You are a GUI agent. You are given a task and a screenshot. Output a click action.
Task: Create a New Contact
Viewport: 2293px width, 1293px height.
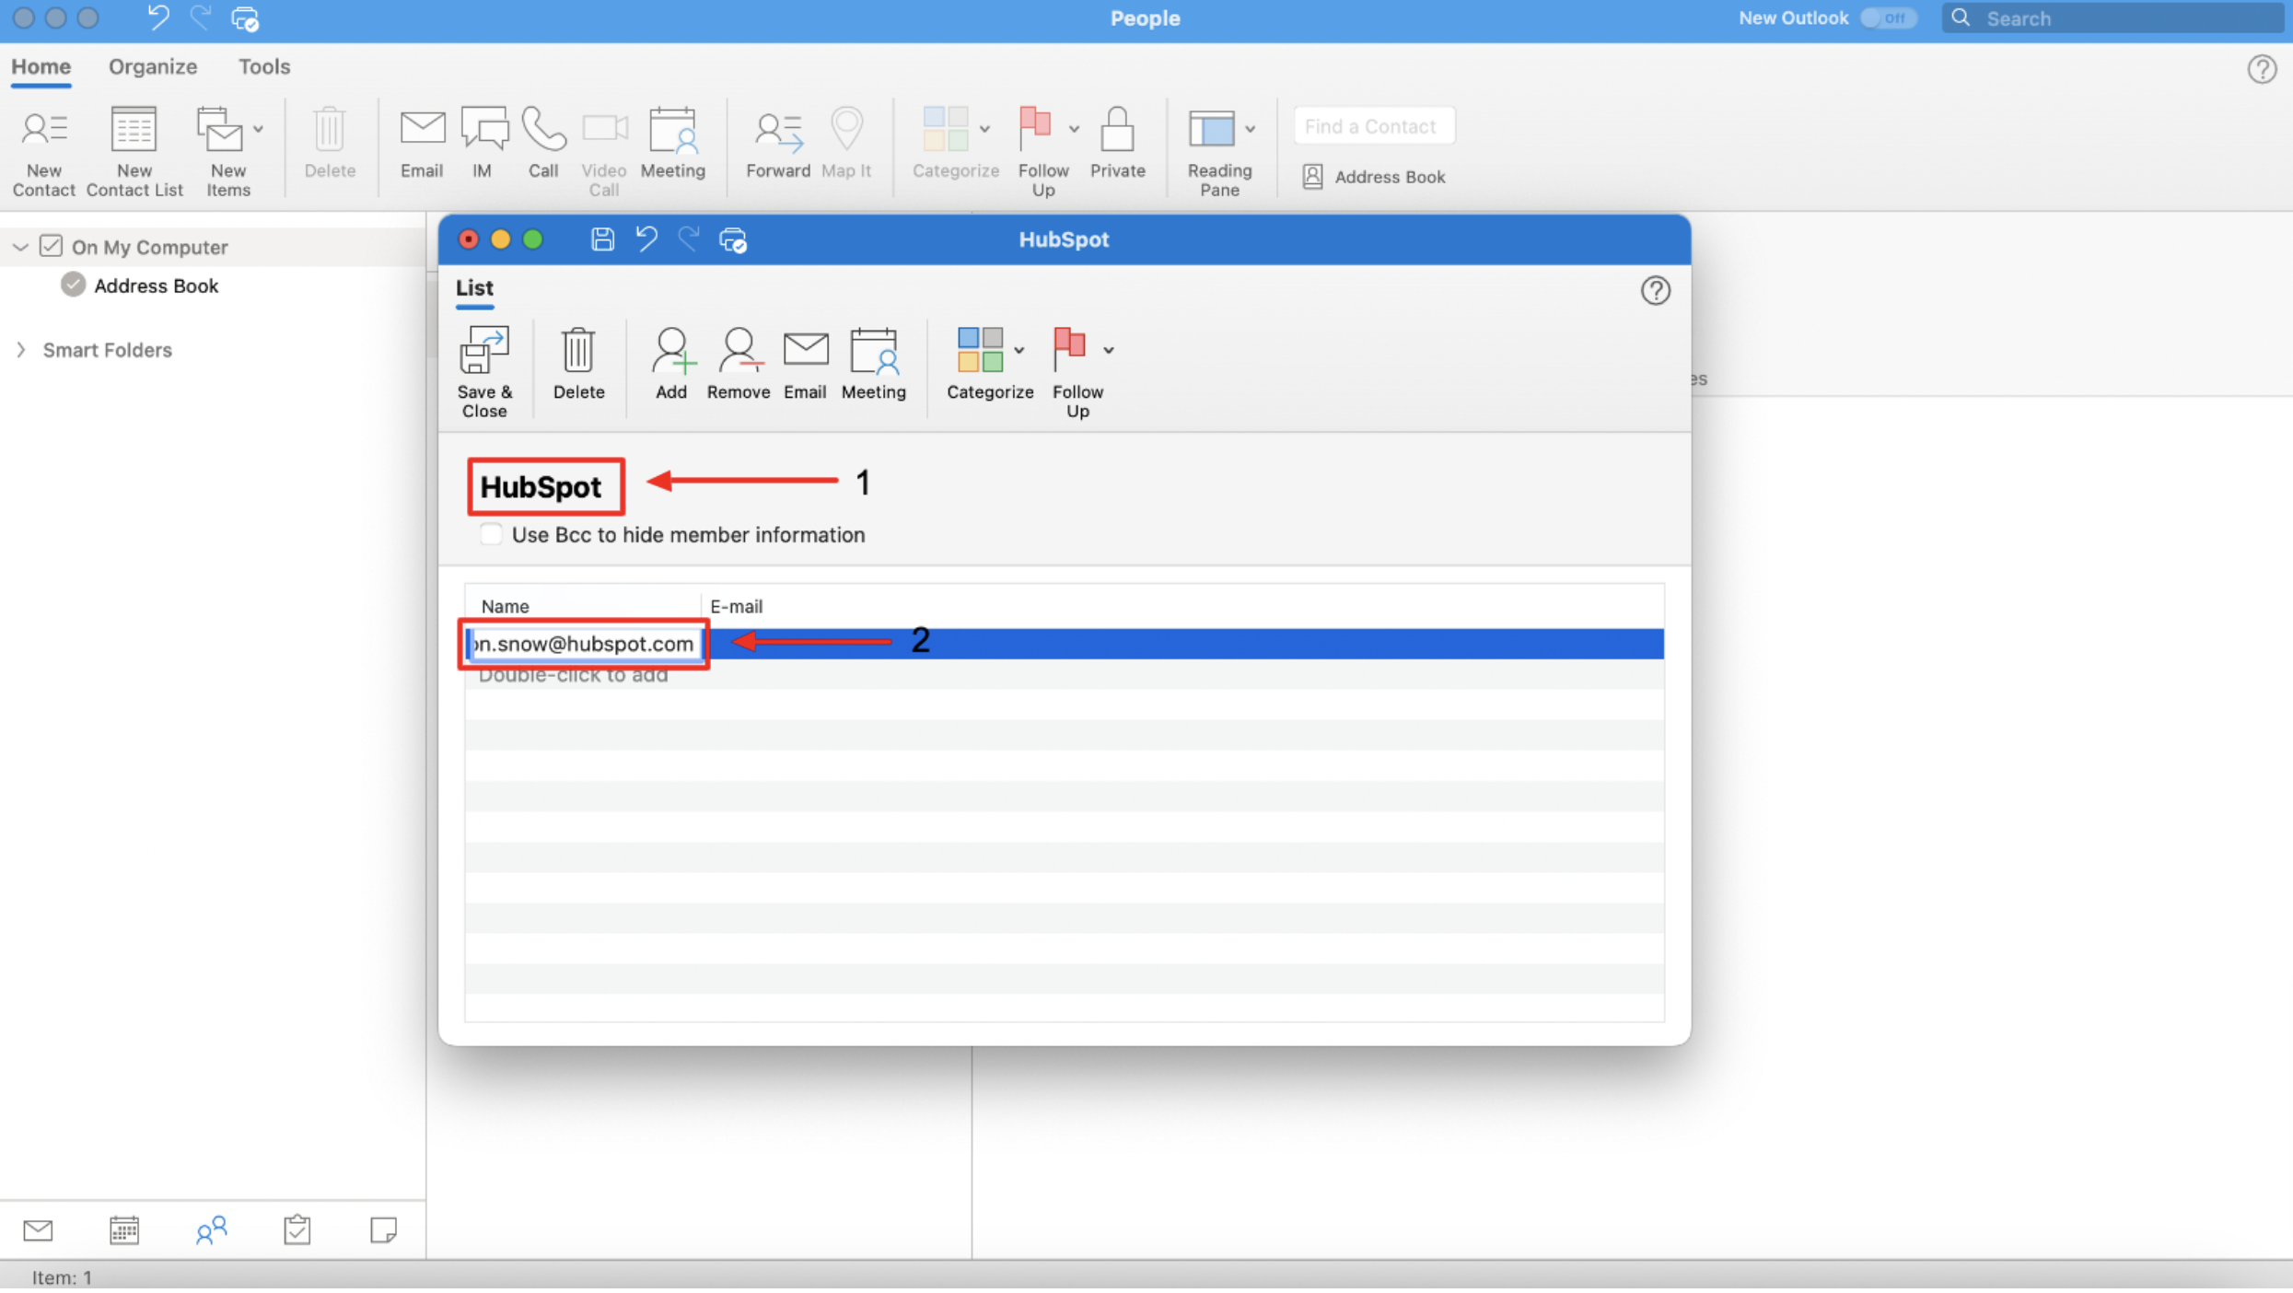pos(43,150)
